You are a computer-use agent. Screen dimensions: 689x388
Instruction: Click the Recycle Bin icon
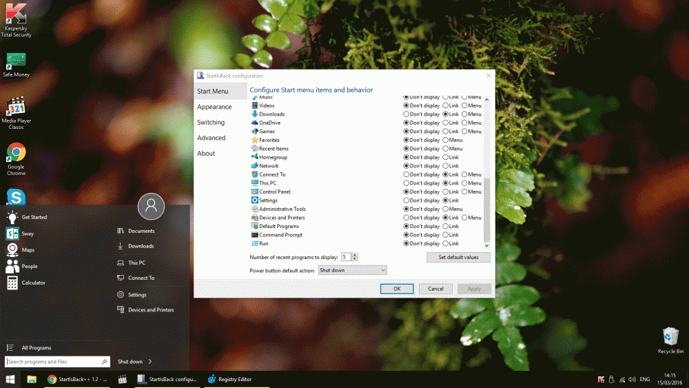pos(670,339)
